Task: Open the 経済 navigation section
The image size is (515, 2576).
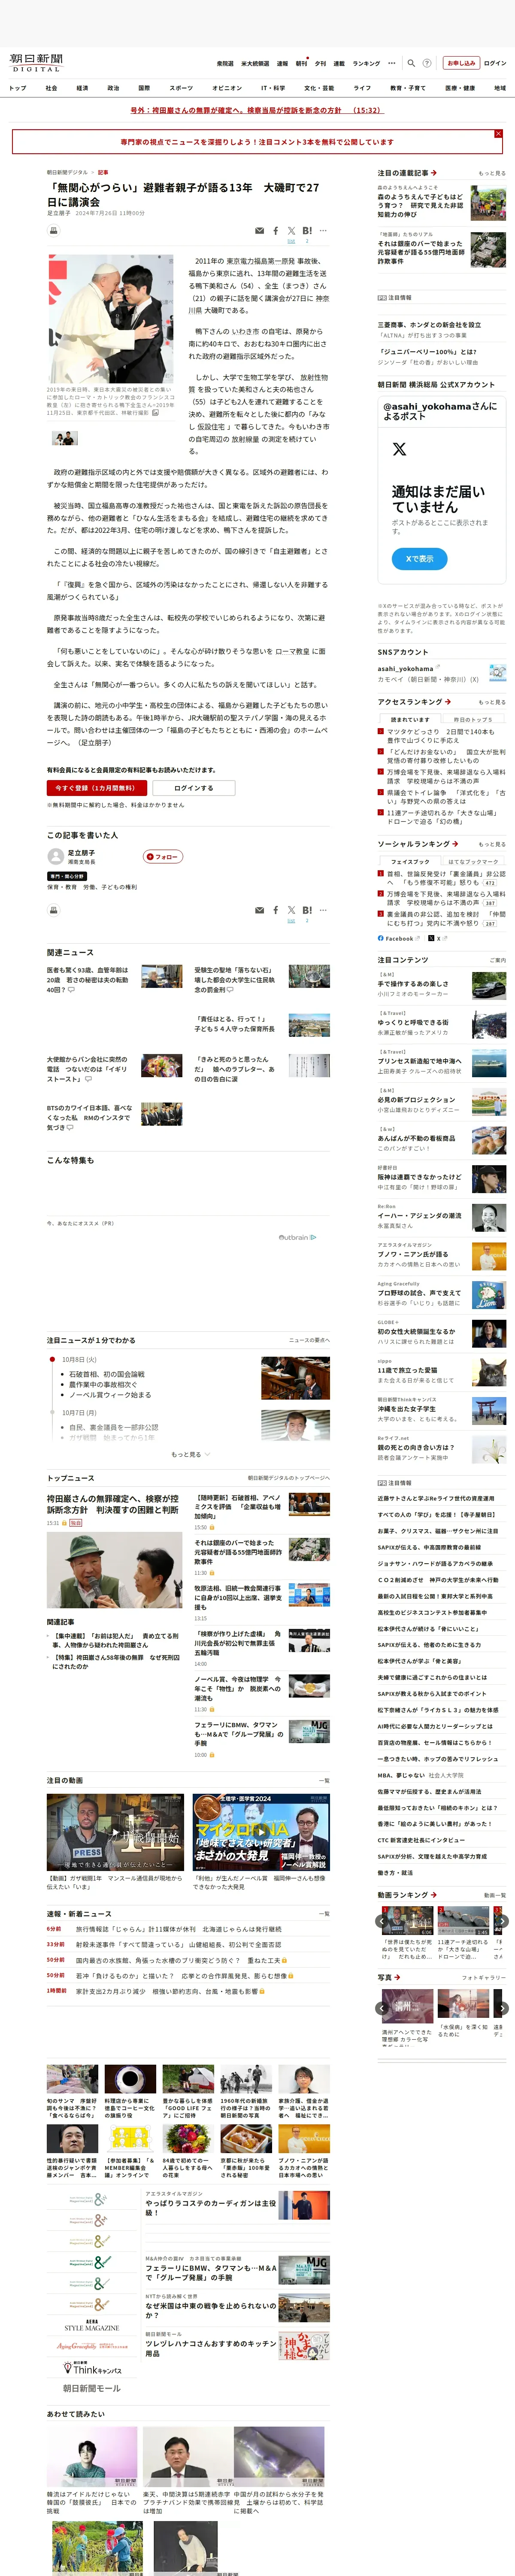Action: click(x=82, y=88)
